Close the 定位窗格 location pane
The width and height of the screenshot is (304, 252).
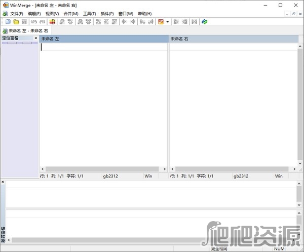[x=36, y=38]
